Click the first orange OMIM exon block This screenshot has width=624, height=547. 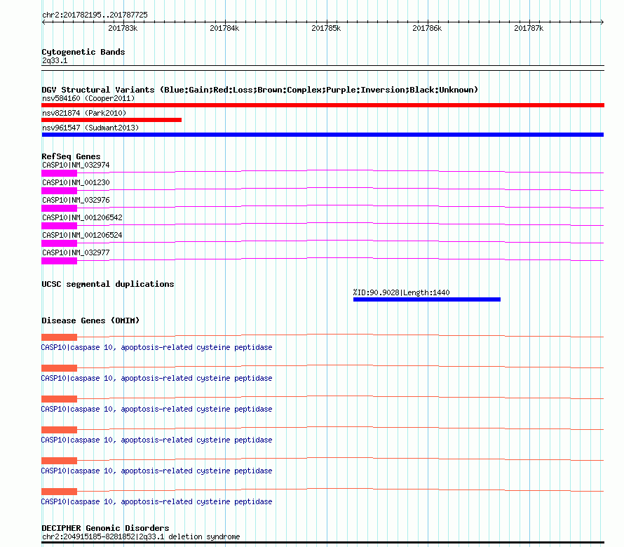tap(60, 337)
